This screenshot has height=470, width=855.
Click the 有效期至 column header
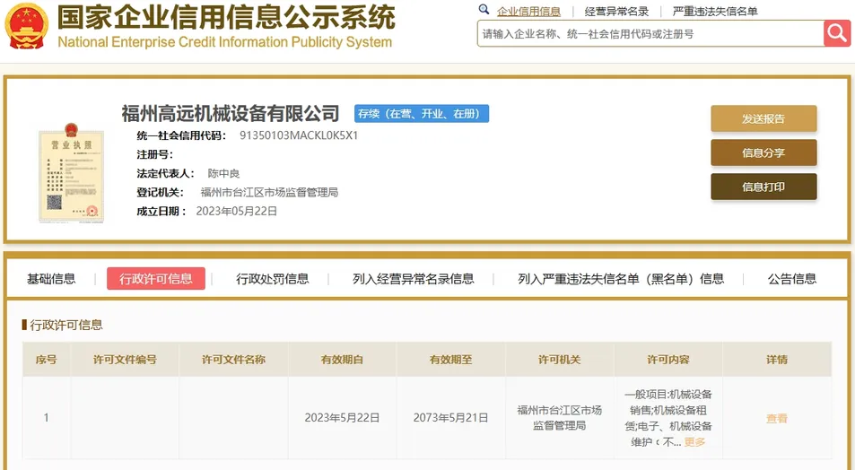pos(451,360)
